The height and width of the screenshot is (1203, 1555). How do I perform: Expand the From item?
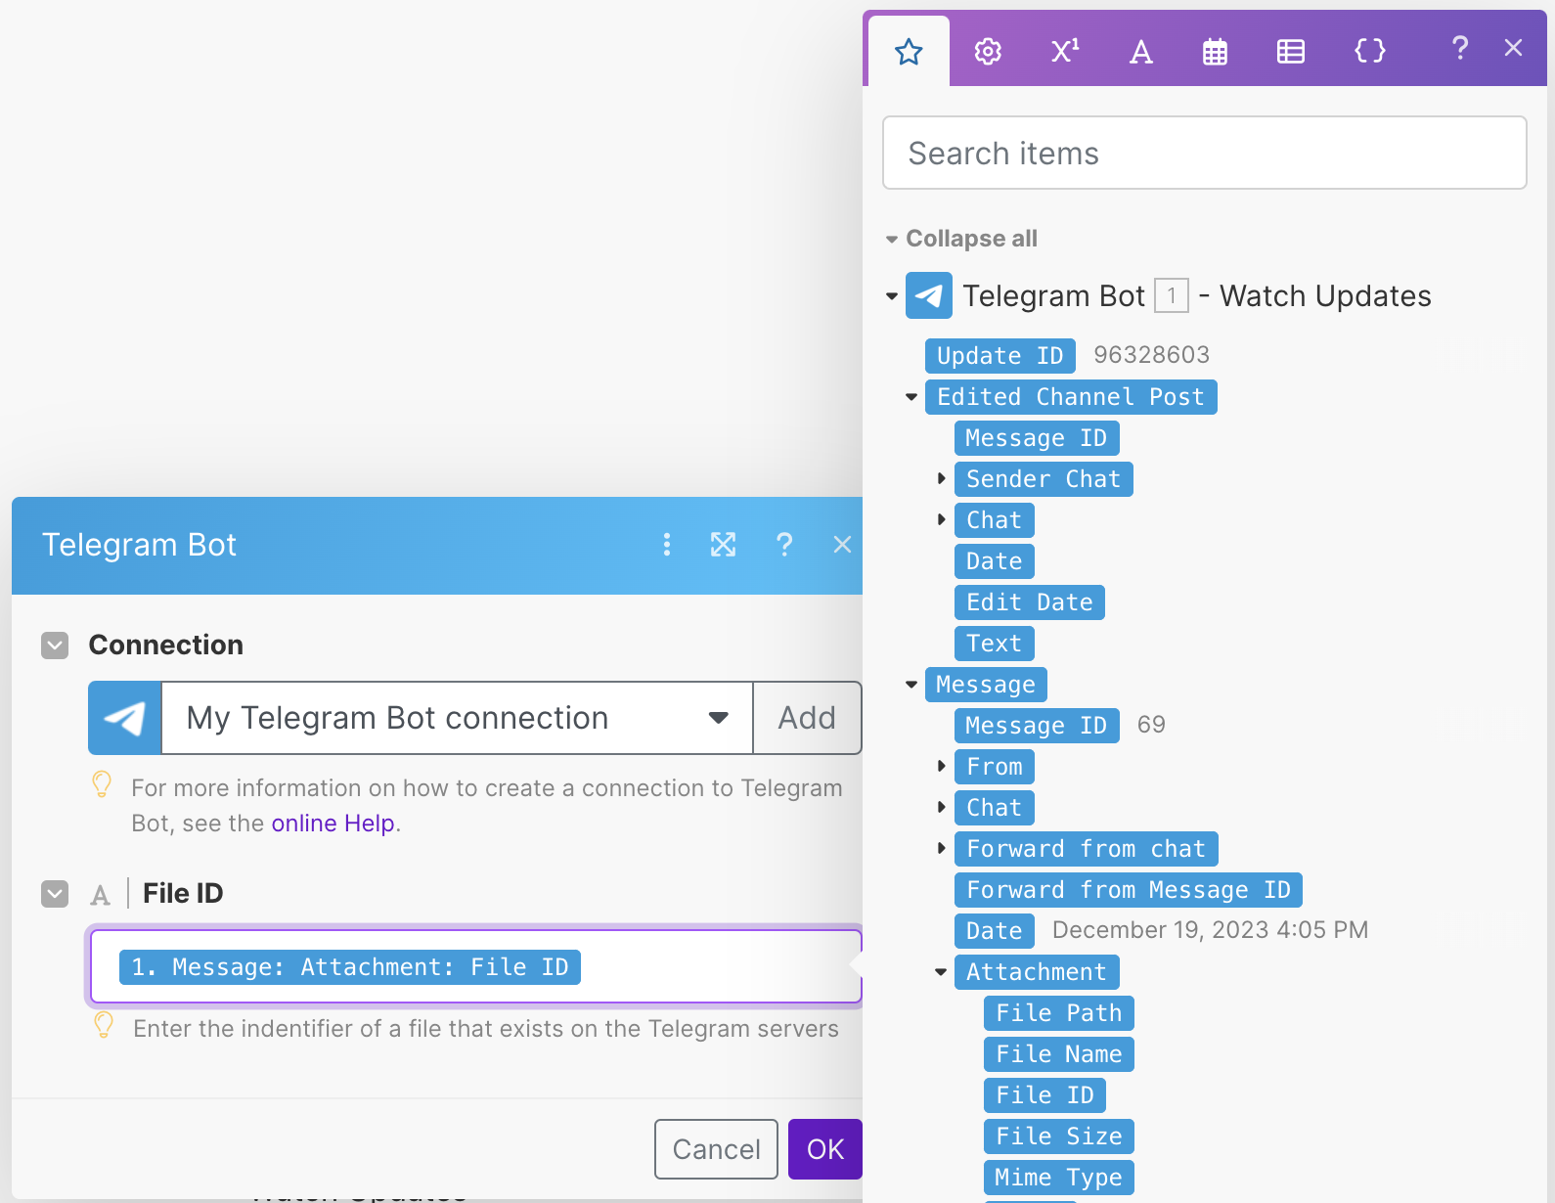941,767
